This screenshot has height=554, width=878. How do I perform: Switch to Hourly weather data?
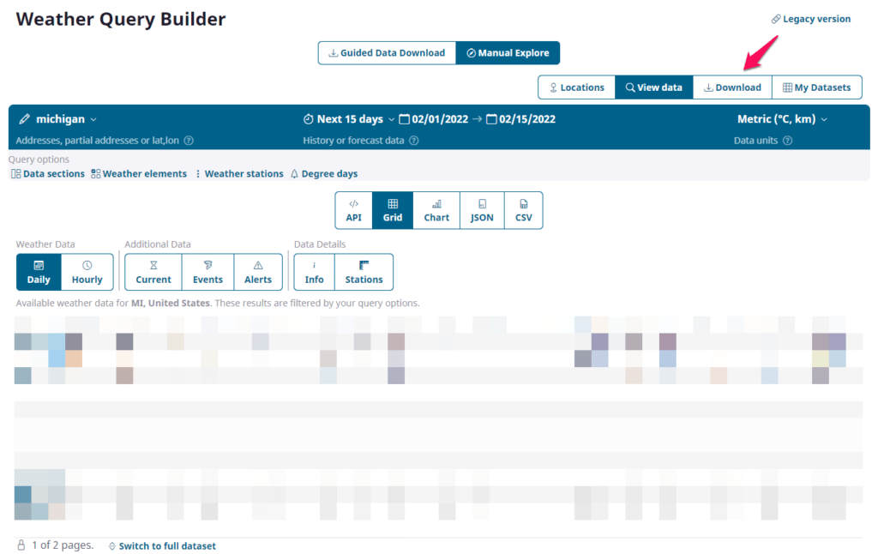[87, 272]
